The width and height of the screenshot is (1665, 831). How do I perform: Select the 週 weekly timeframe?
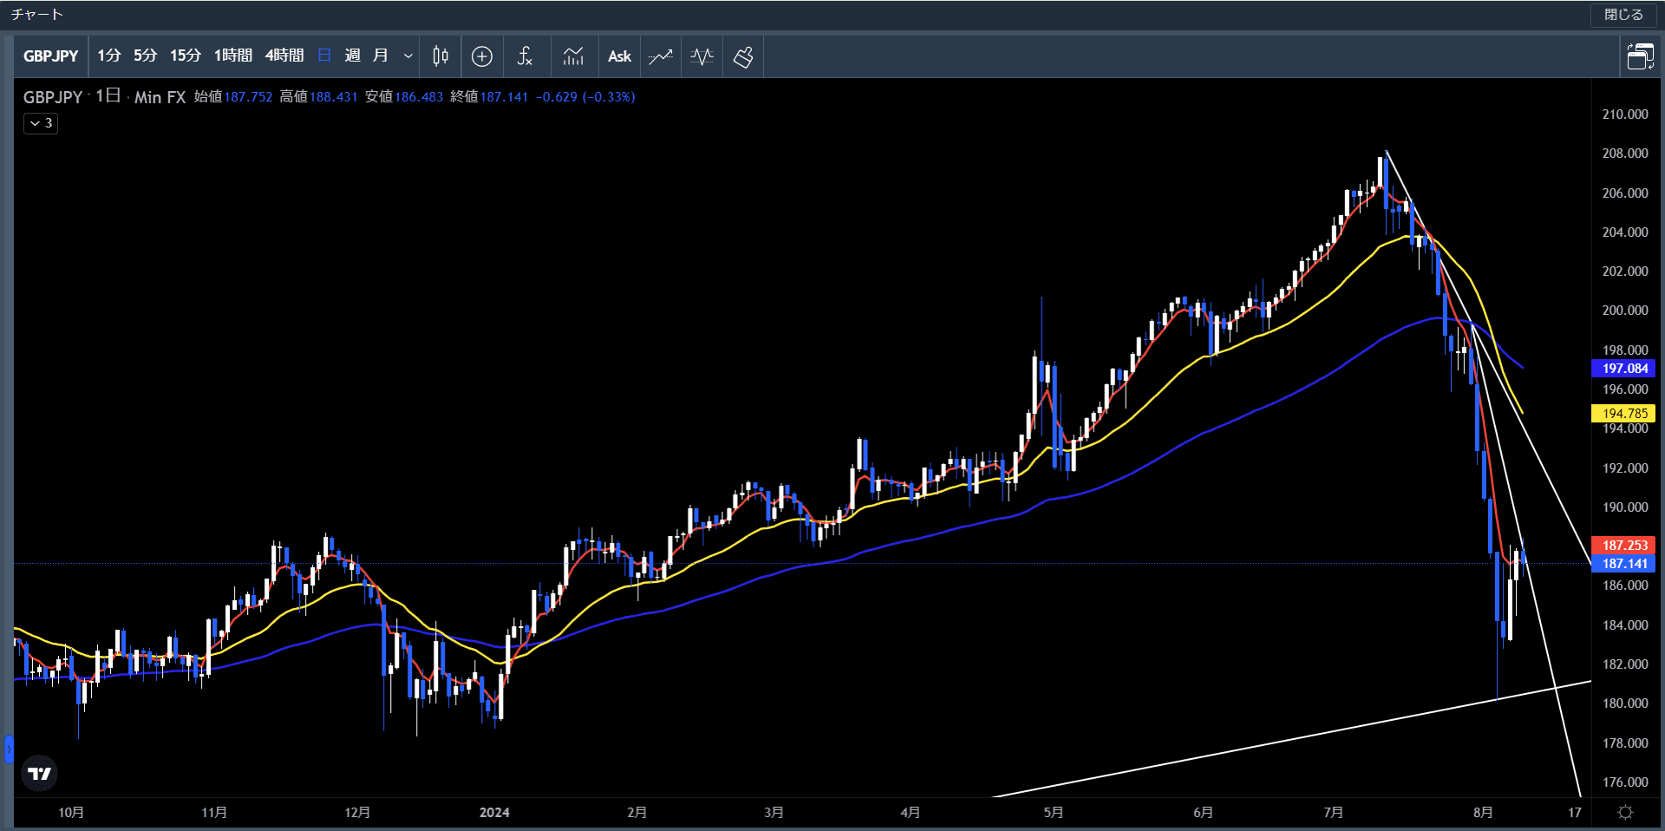click(x=352, y=56)
